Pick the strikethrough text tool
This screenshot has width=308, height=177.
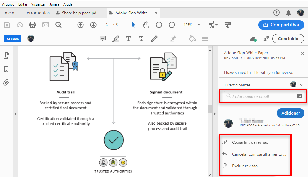point(141,39)
